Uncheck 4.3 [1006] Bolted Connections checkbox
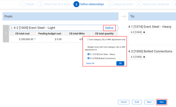The height and width of the screenshot is (107, 176). point(89,58)
